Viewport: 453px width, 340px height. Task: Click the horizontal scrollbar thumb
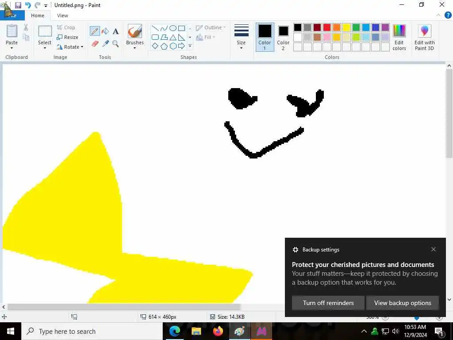pos(124,307)
